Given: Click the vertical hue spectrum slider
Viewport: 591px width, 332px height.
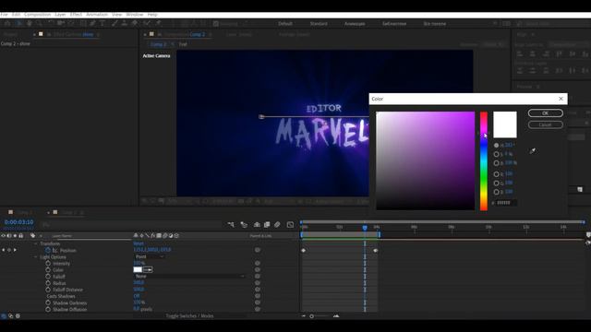Looking at the screenshot, I should [x=484, y=160].
